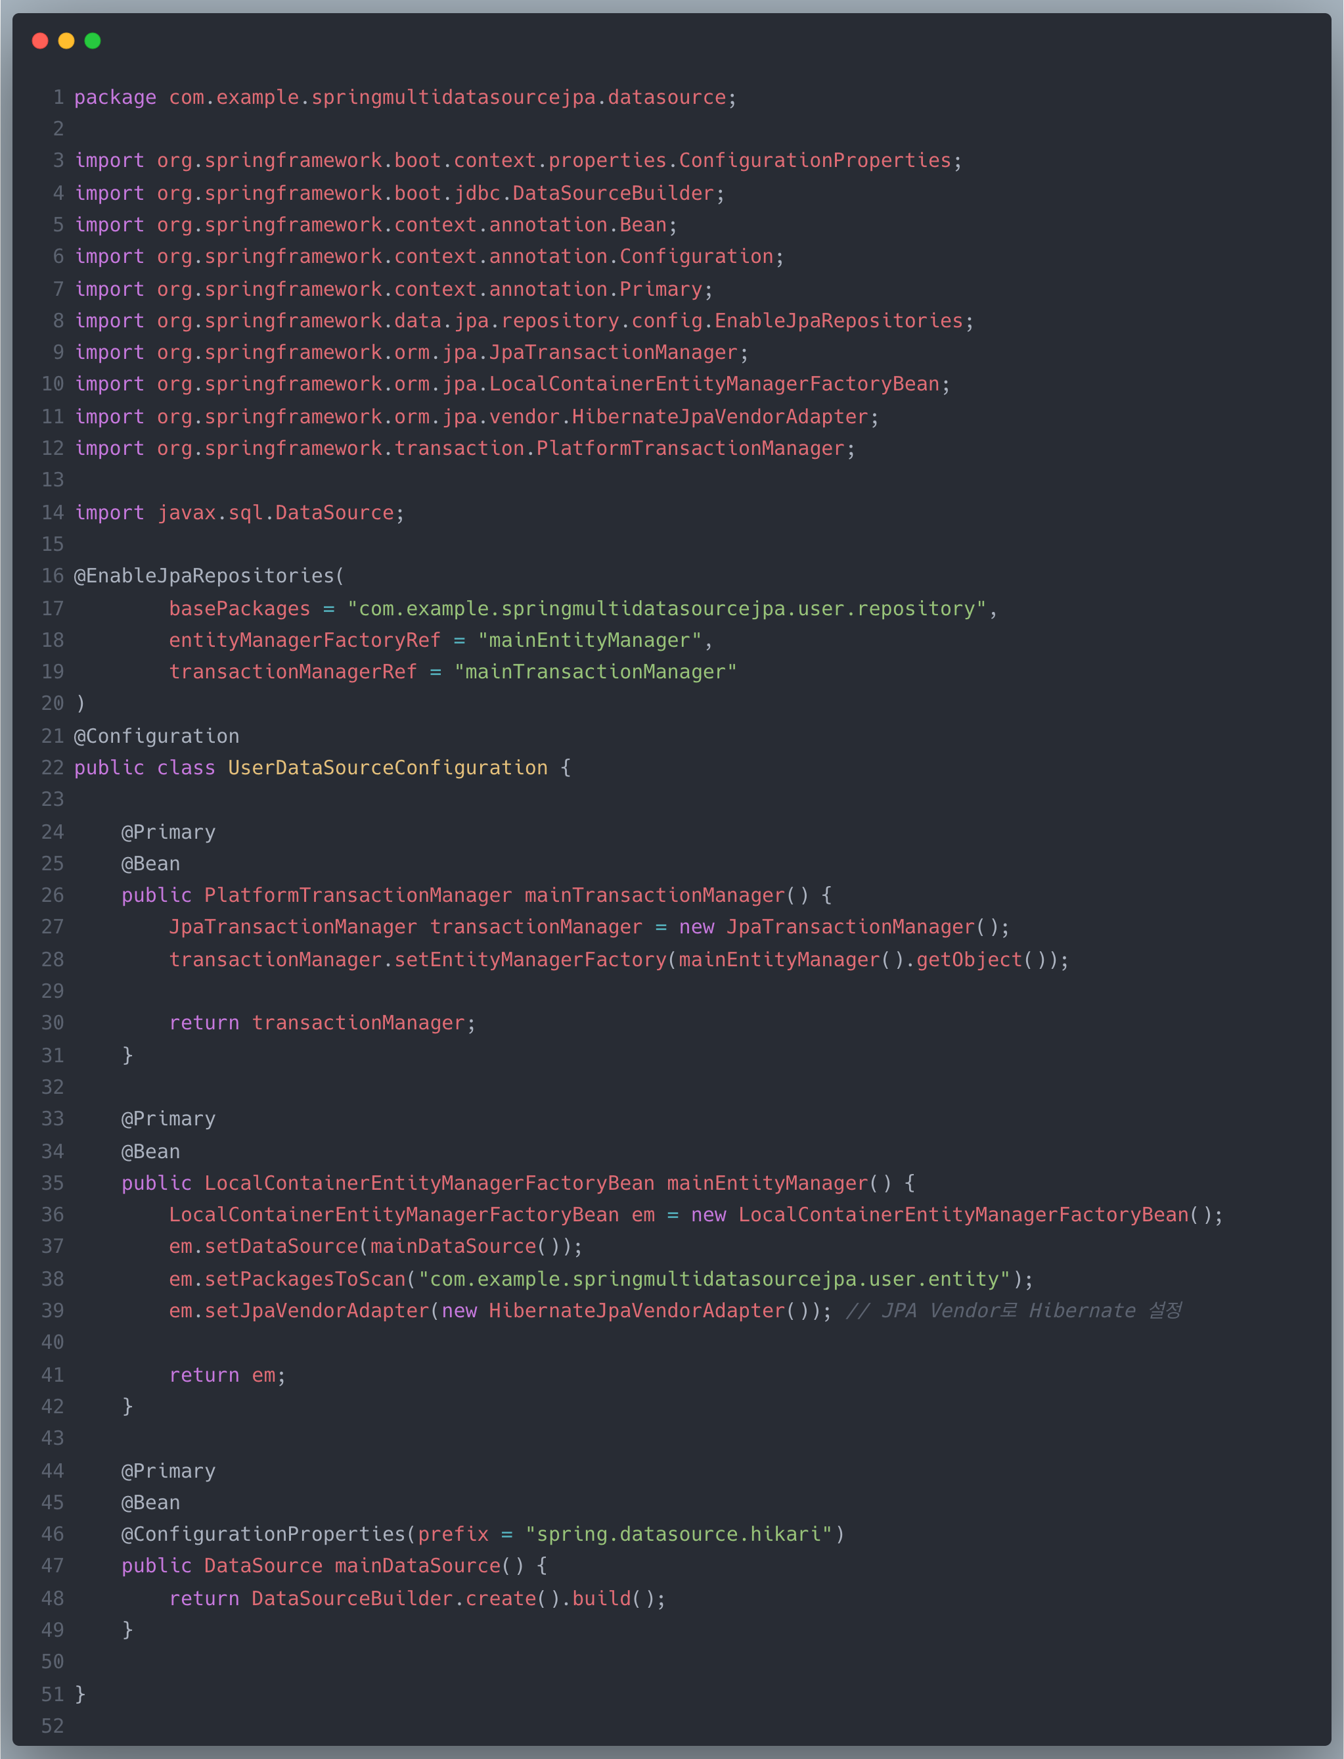Click the @EnableJpaRepositories( annotation
This screenshot has width=1344, height=1759.
click(210, 576)
